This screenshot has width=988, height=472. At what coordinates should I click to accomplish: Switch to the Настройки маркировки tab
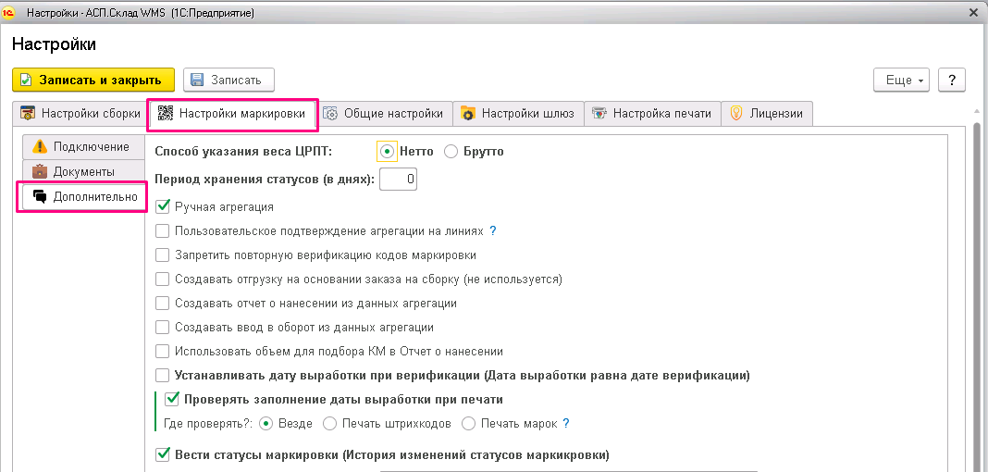233,114
